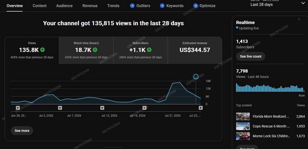Screen dimensions: 308x149
Task: Click the 2,864 views value
Action: click(x=301, y=116)
